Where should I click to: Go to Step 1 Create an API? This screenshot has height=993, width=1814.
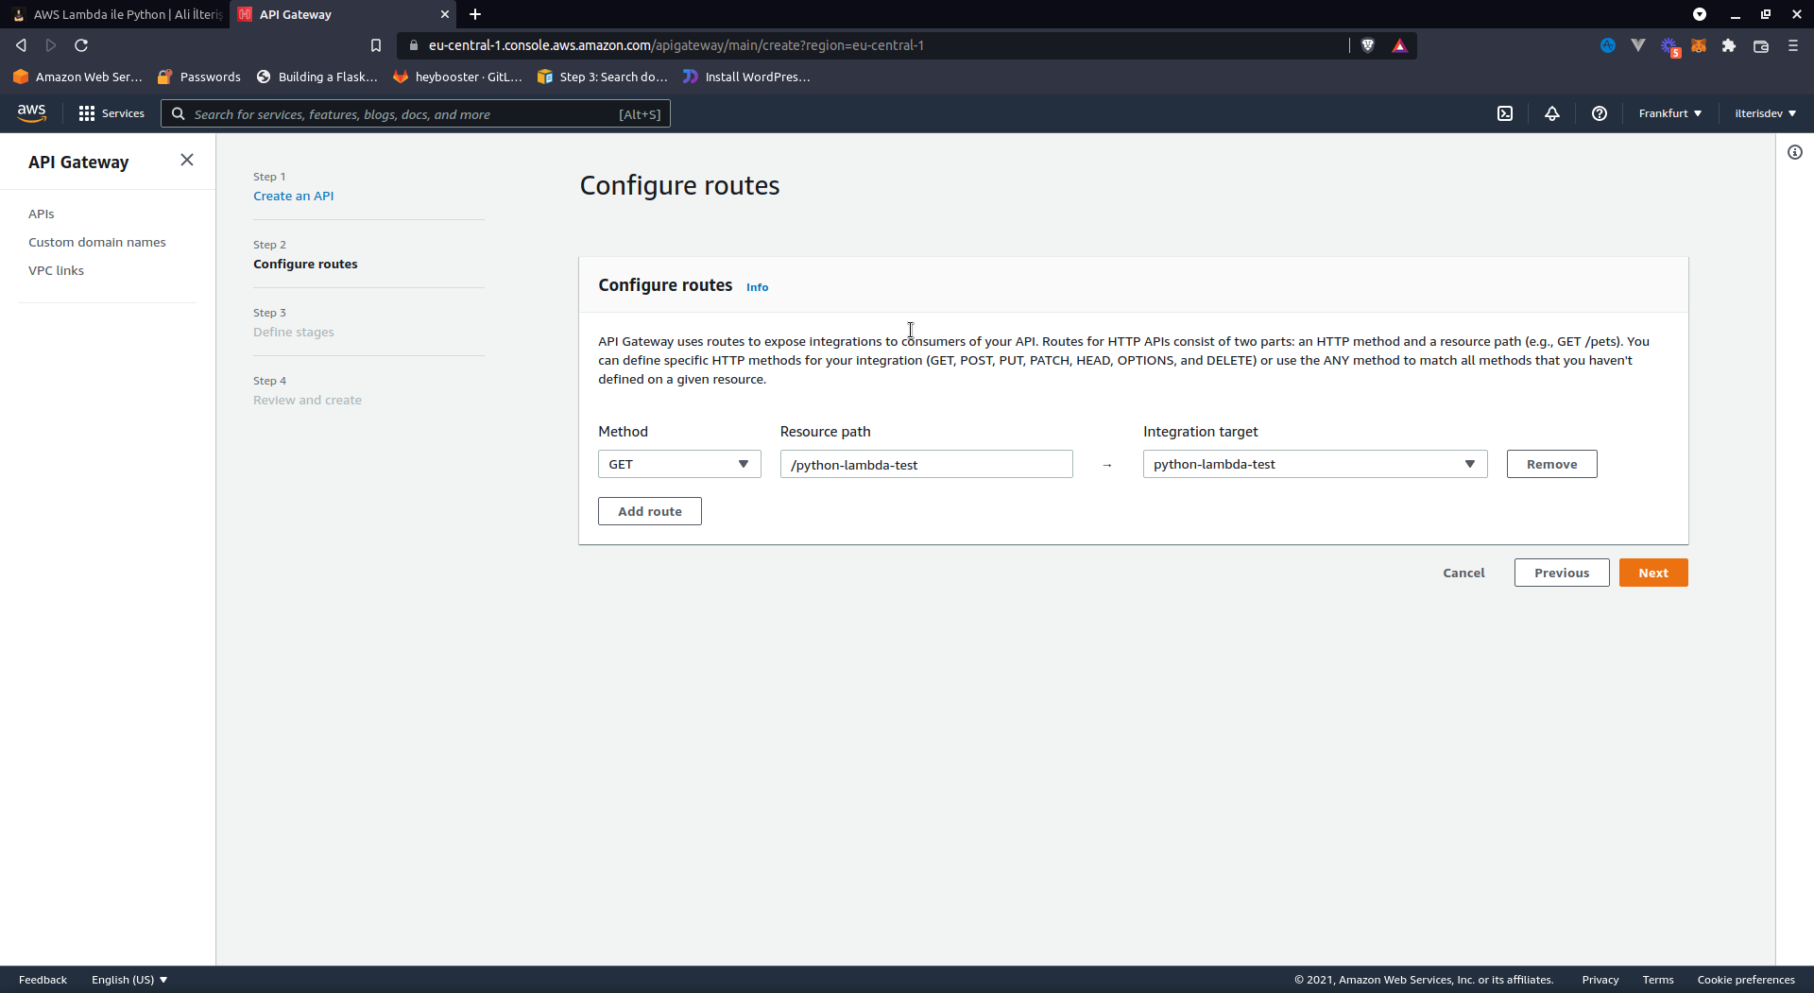tap(293, 196)
